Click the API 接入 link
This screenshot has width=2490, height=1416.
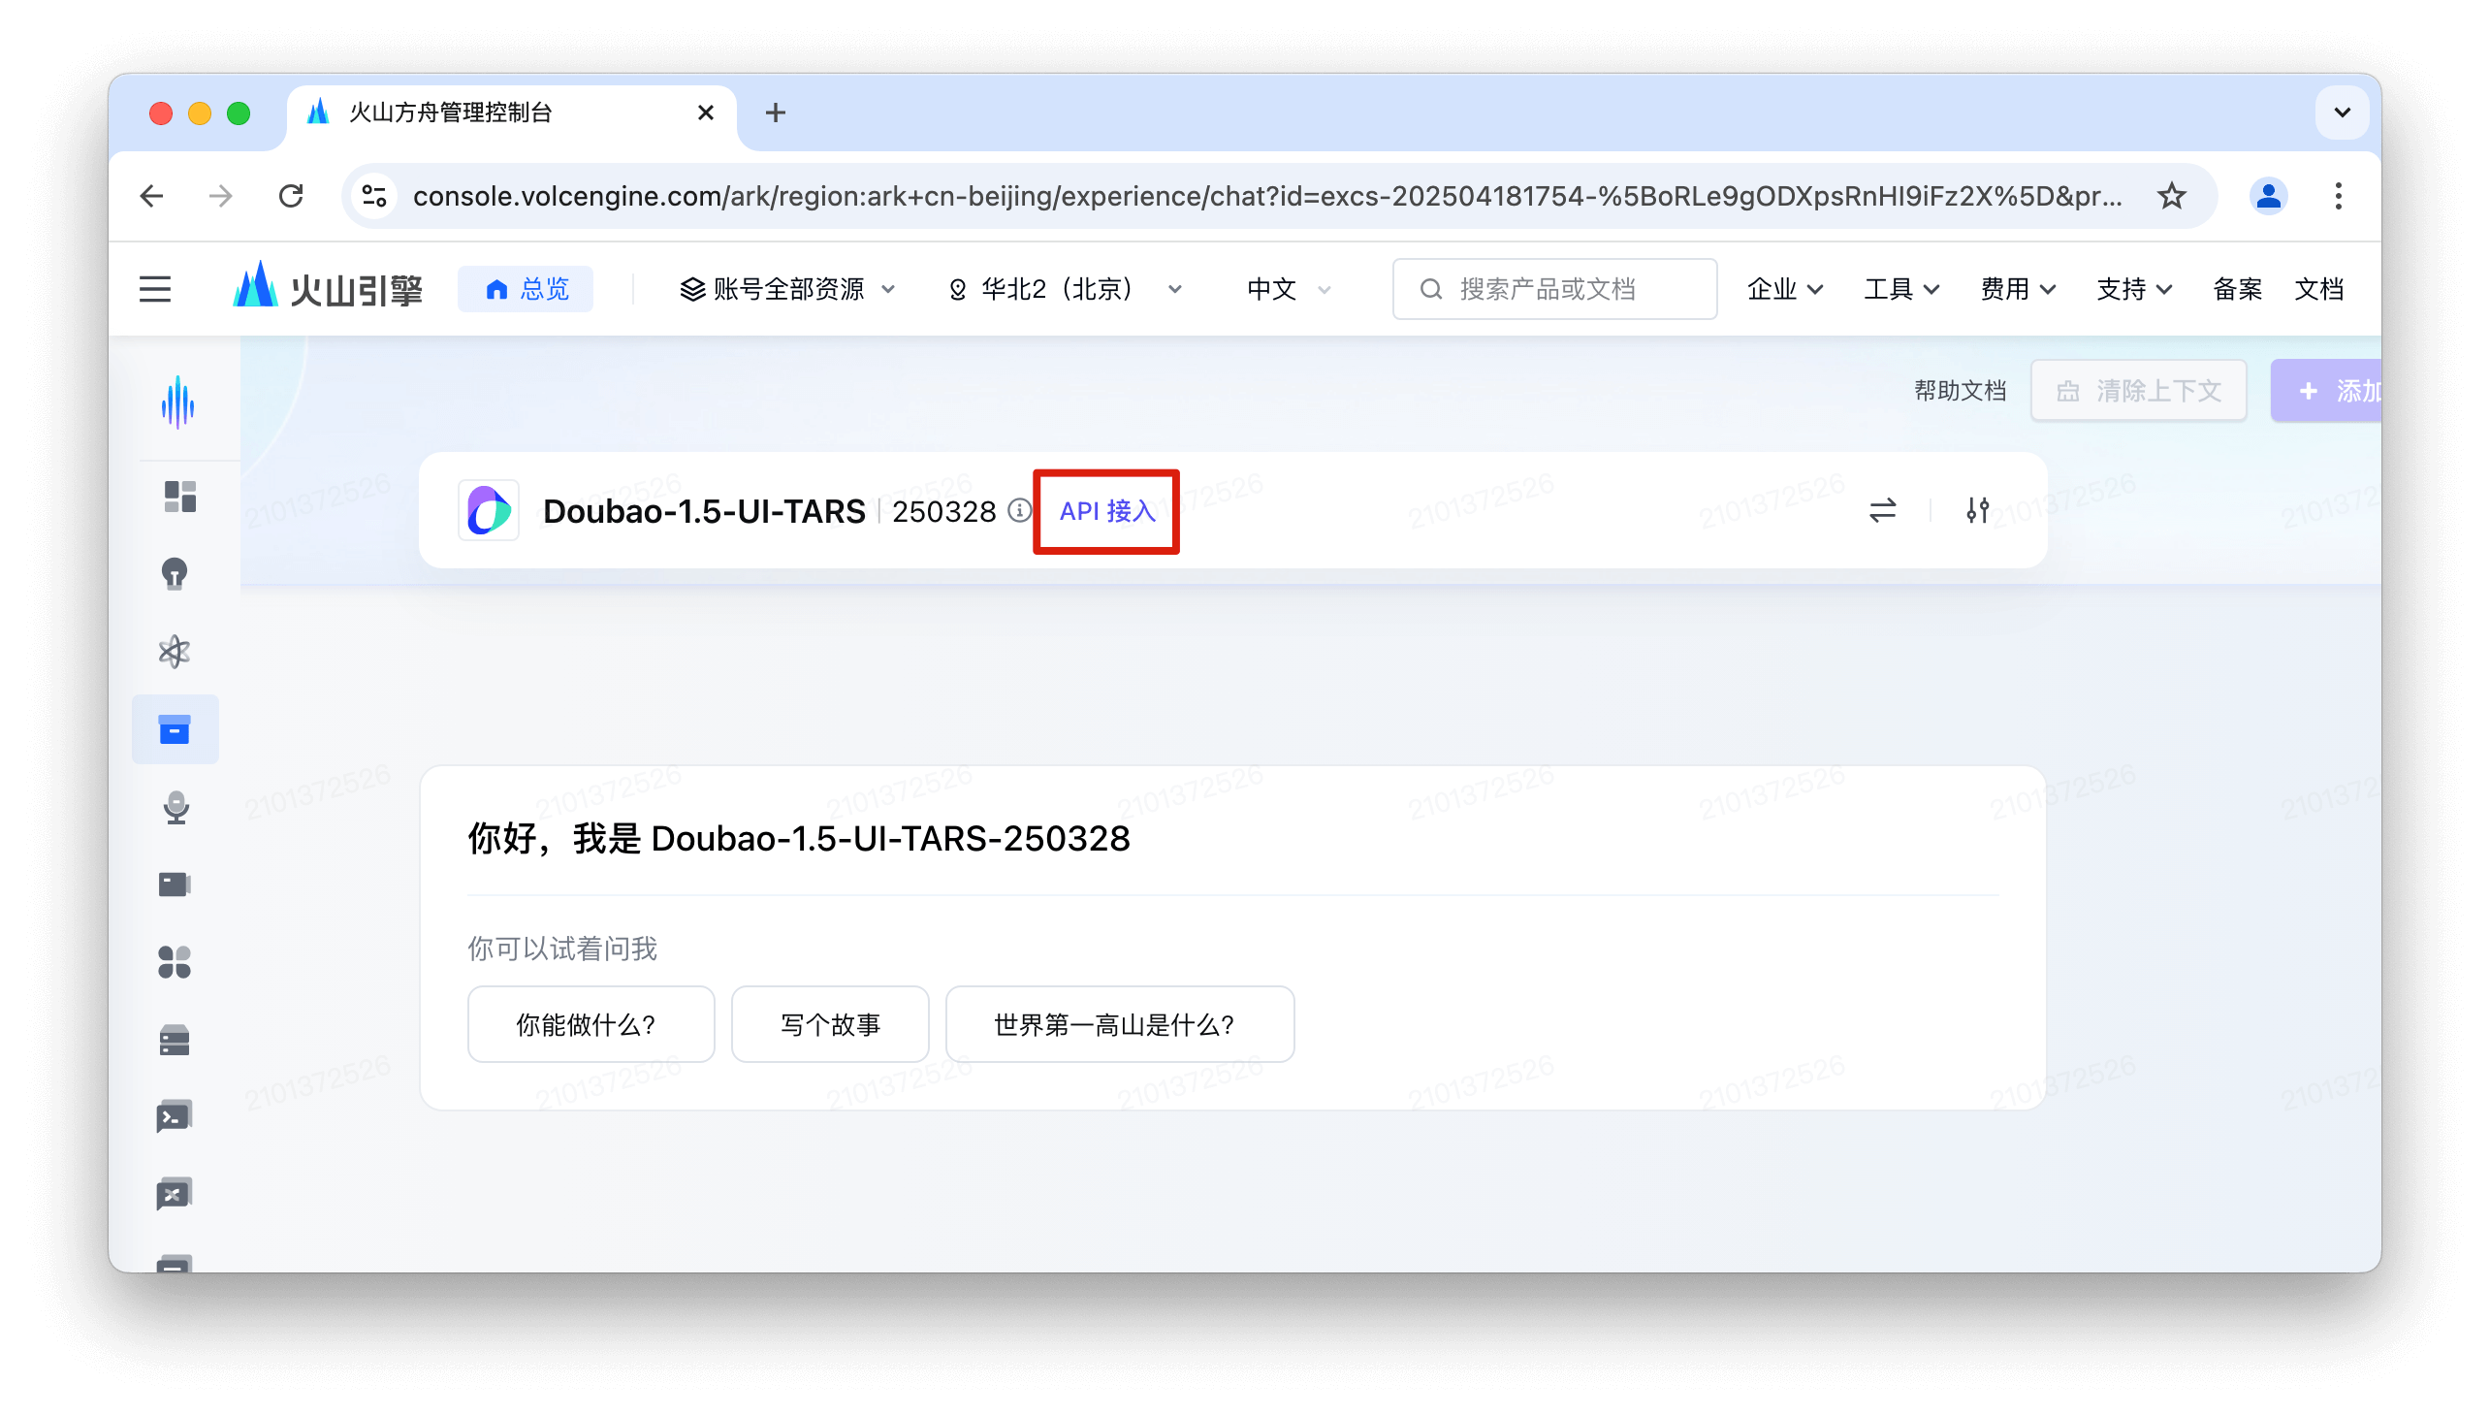[1106, 510]
